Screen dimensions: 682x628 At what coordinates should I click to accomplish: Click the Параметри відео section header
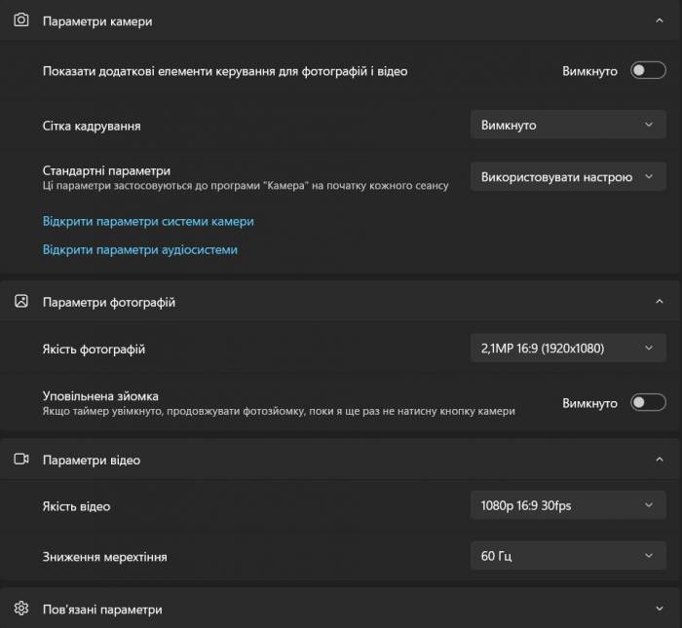point(340,460)
